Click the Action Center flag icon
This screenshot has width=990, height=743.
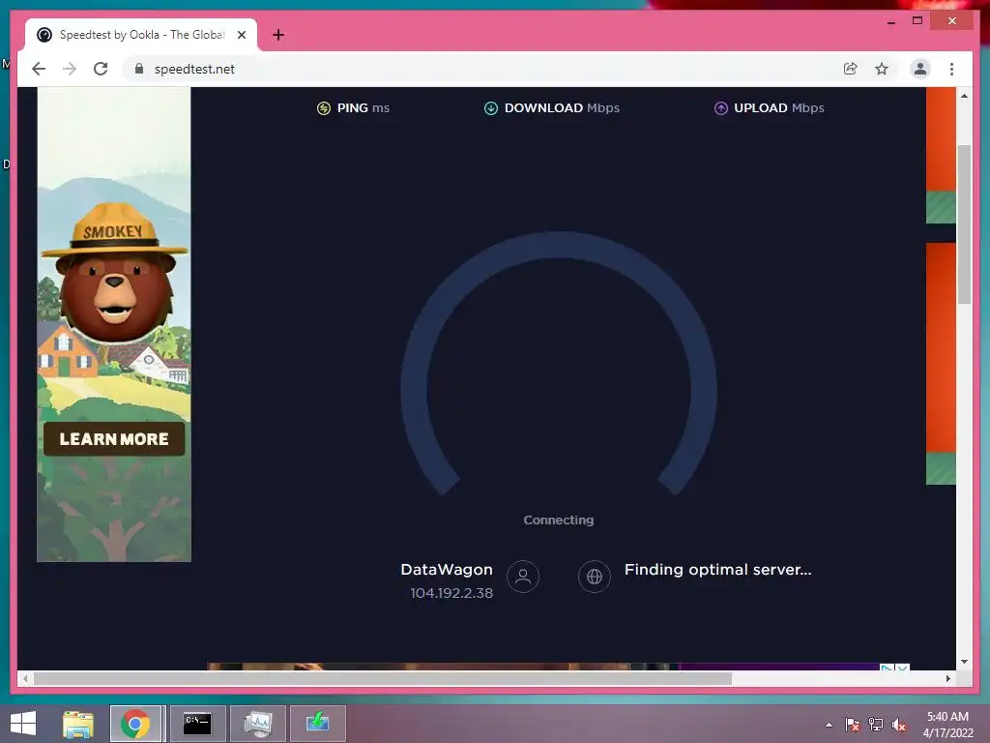point(853,725)
